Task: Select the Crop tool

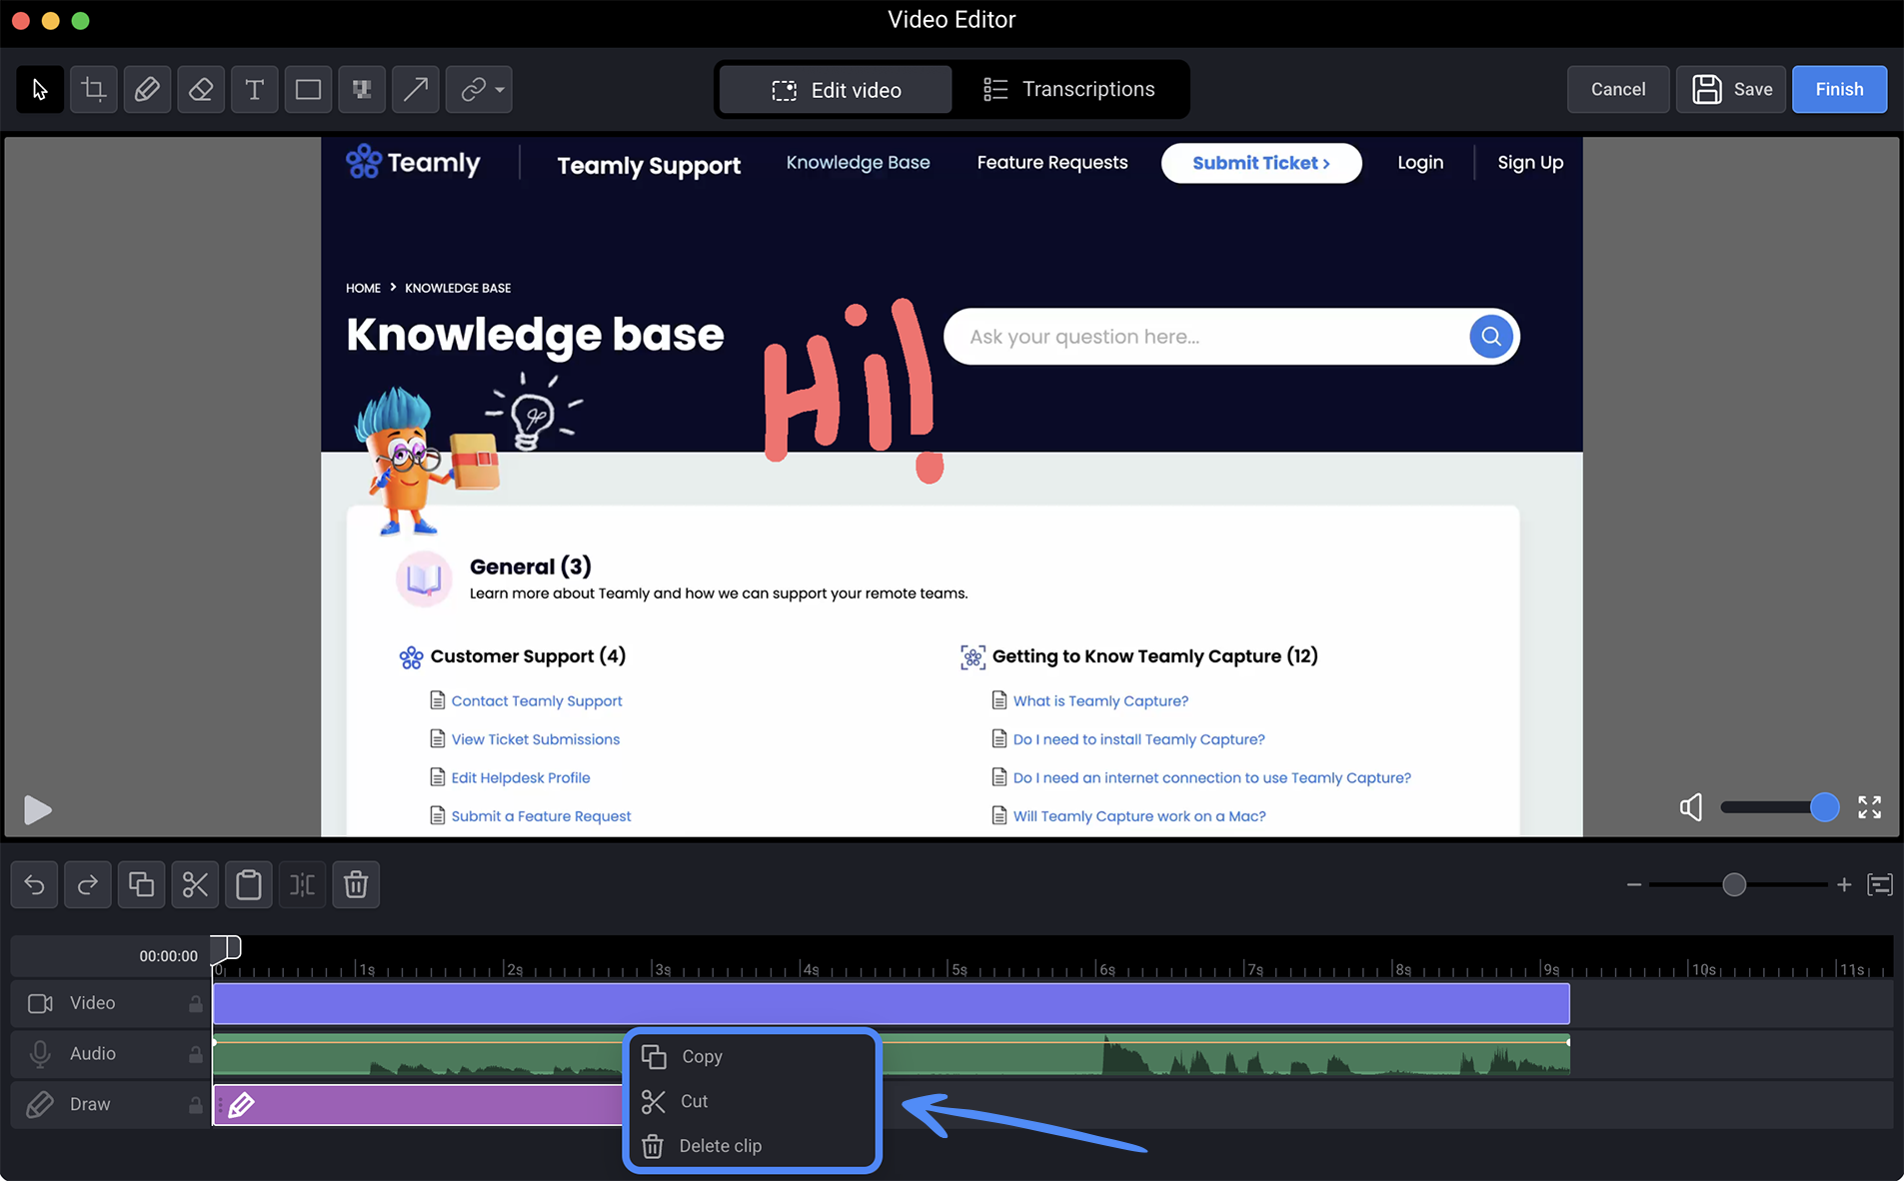Action: (94, 90)
